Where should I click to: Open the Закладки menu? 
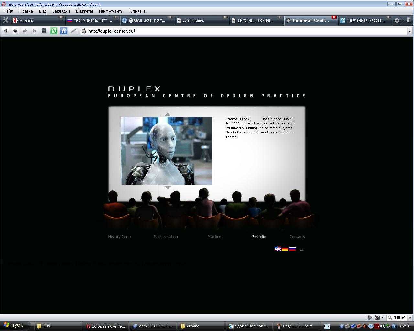(x=61, y=11)
